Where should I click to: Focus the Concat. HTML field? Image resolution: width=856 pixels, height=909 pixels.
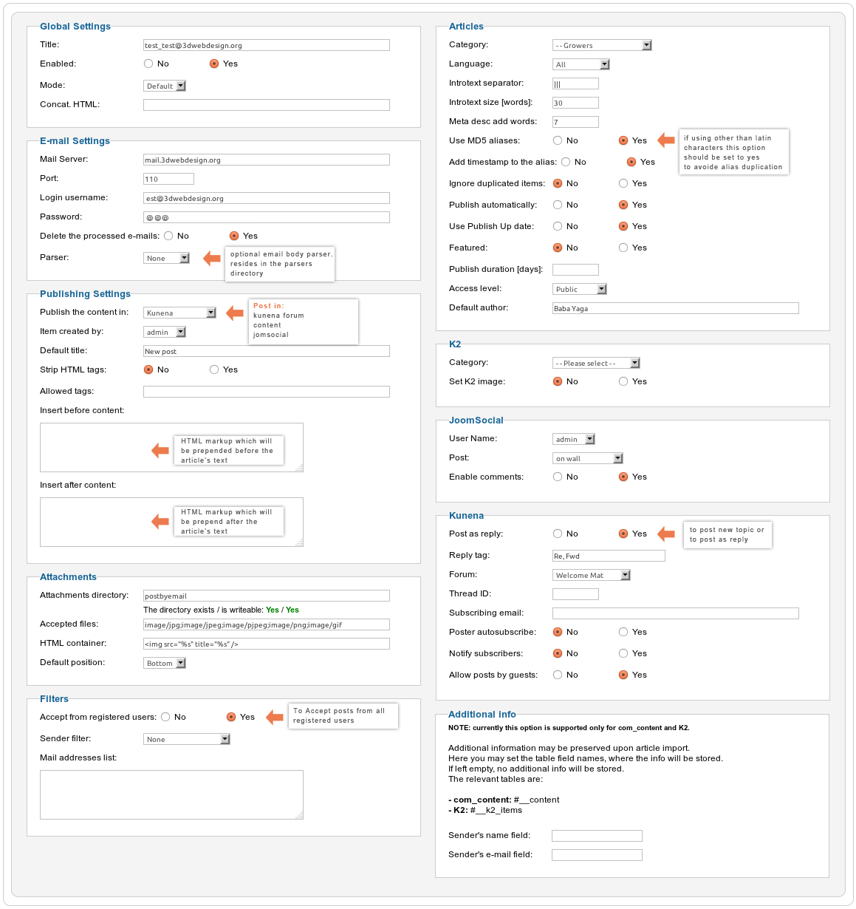(267, 105)
